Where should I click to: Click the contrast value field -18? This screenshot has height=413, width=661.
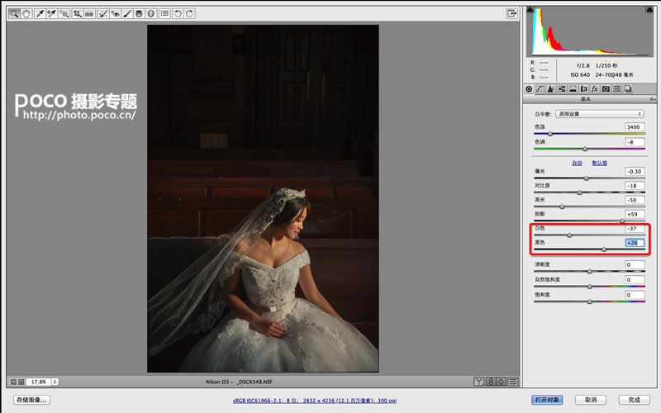(x=635, y=186)
